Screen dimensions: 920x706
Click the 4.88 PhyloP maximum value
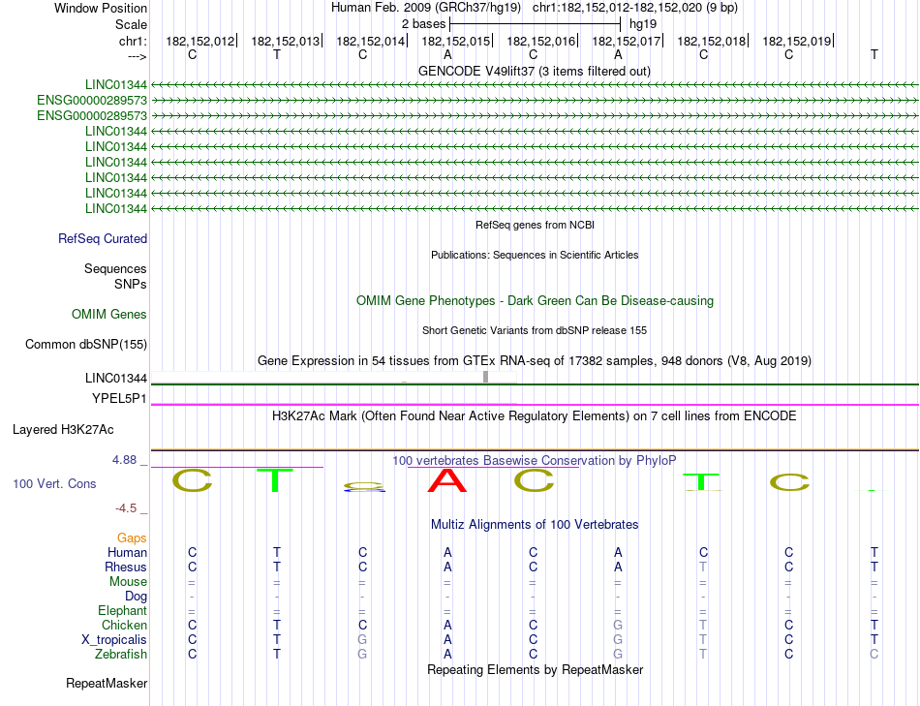[124, 459]
